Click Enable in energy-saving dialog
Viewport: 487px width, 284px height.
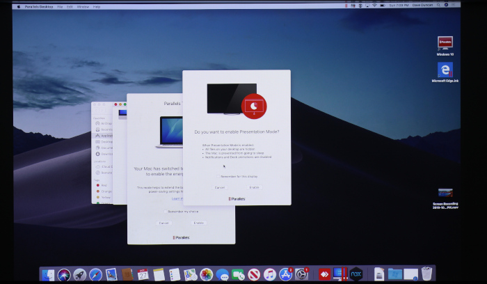click(x=198, y=223)
